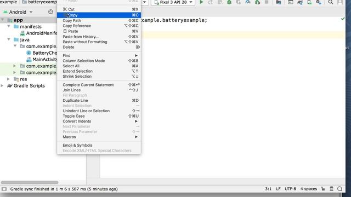Choose Toggle Case menu entry
The image size is (351, 197).
(99, 116)
